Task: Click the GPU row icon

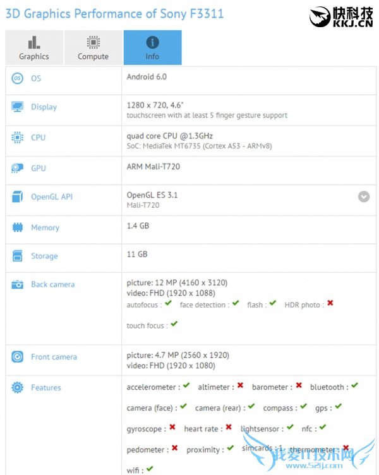Action: pyautogui.click(x=17, y=168)
